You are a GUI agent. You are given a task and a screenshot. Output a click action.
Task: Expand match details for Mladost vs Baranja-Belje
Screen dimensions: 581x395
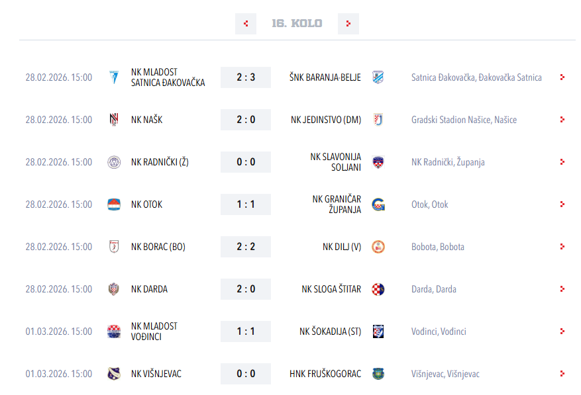pos(562,77)
